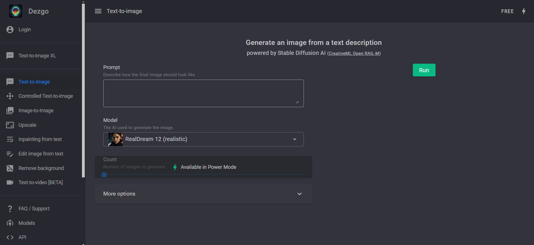Click the green bolt beside Available in Power Mode
This screenshot has height=245, width=534.
click(175, 167)
